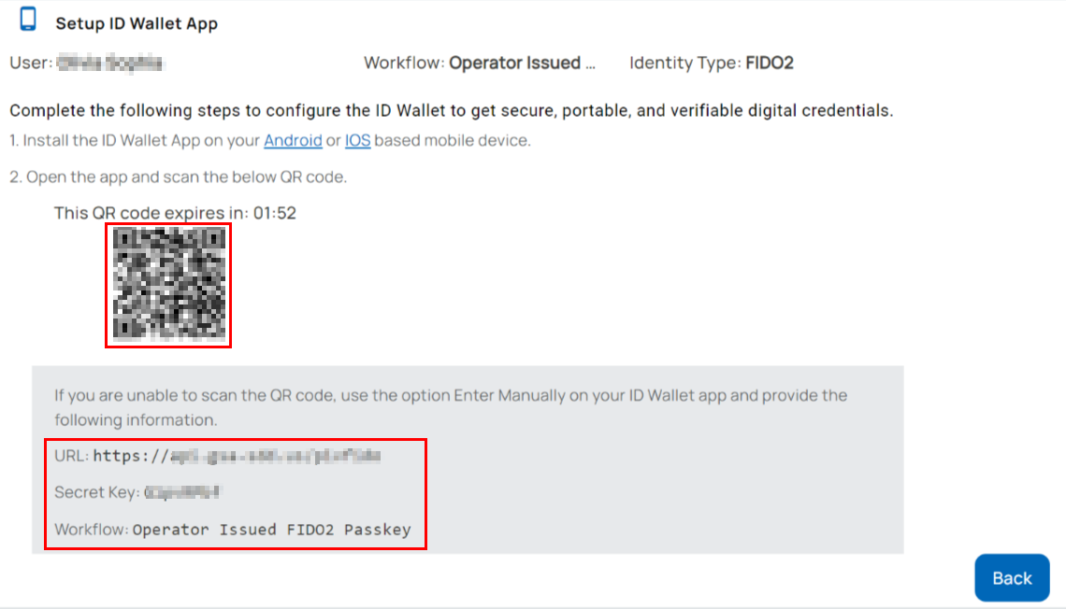Viewport: 1066px width, 609px height.
Task: Open the Android installation link
Action: [294, 140]
